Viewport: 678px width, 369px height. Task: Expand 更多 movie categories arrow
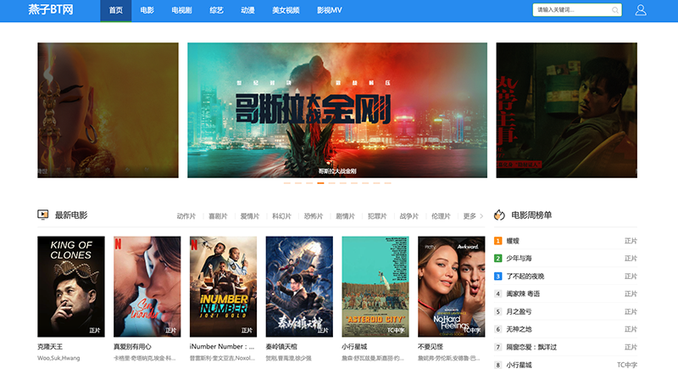coord(481,216)
